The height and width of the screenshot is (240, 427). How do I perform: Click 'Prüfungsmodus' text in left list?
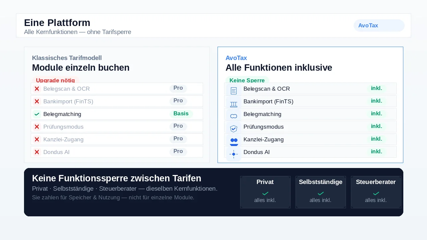pyautogui.click(x=63, y=127)
